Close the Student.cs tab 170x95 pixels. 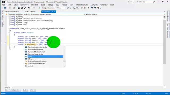click(x=55, y=12)
